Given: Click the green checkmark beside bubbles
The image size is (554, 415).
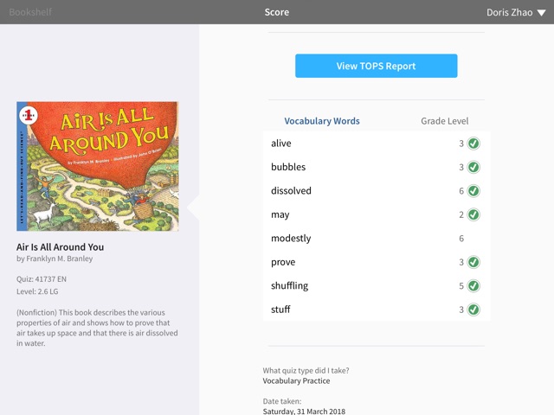Looking at the screenshot, I should point(473,167).
